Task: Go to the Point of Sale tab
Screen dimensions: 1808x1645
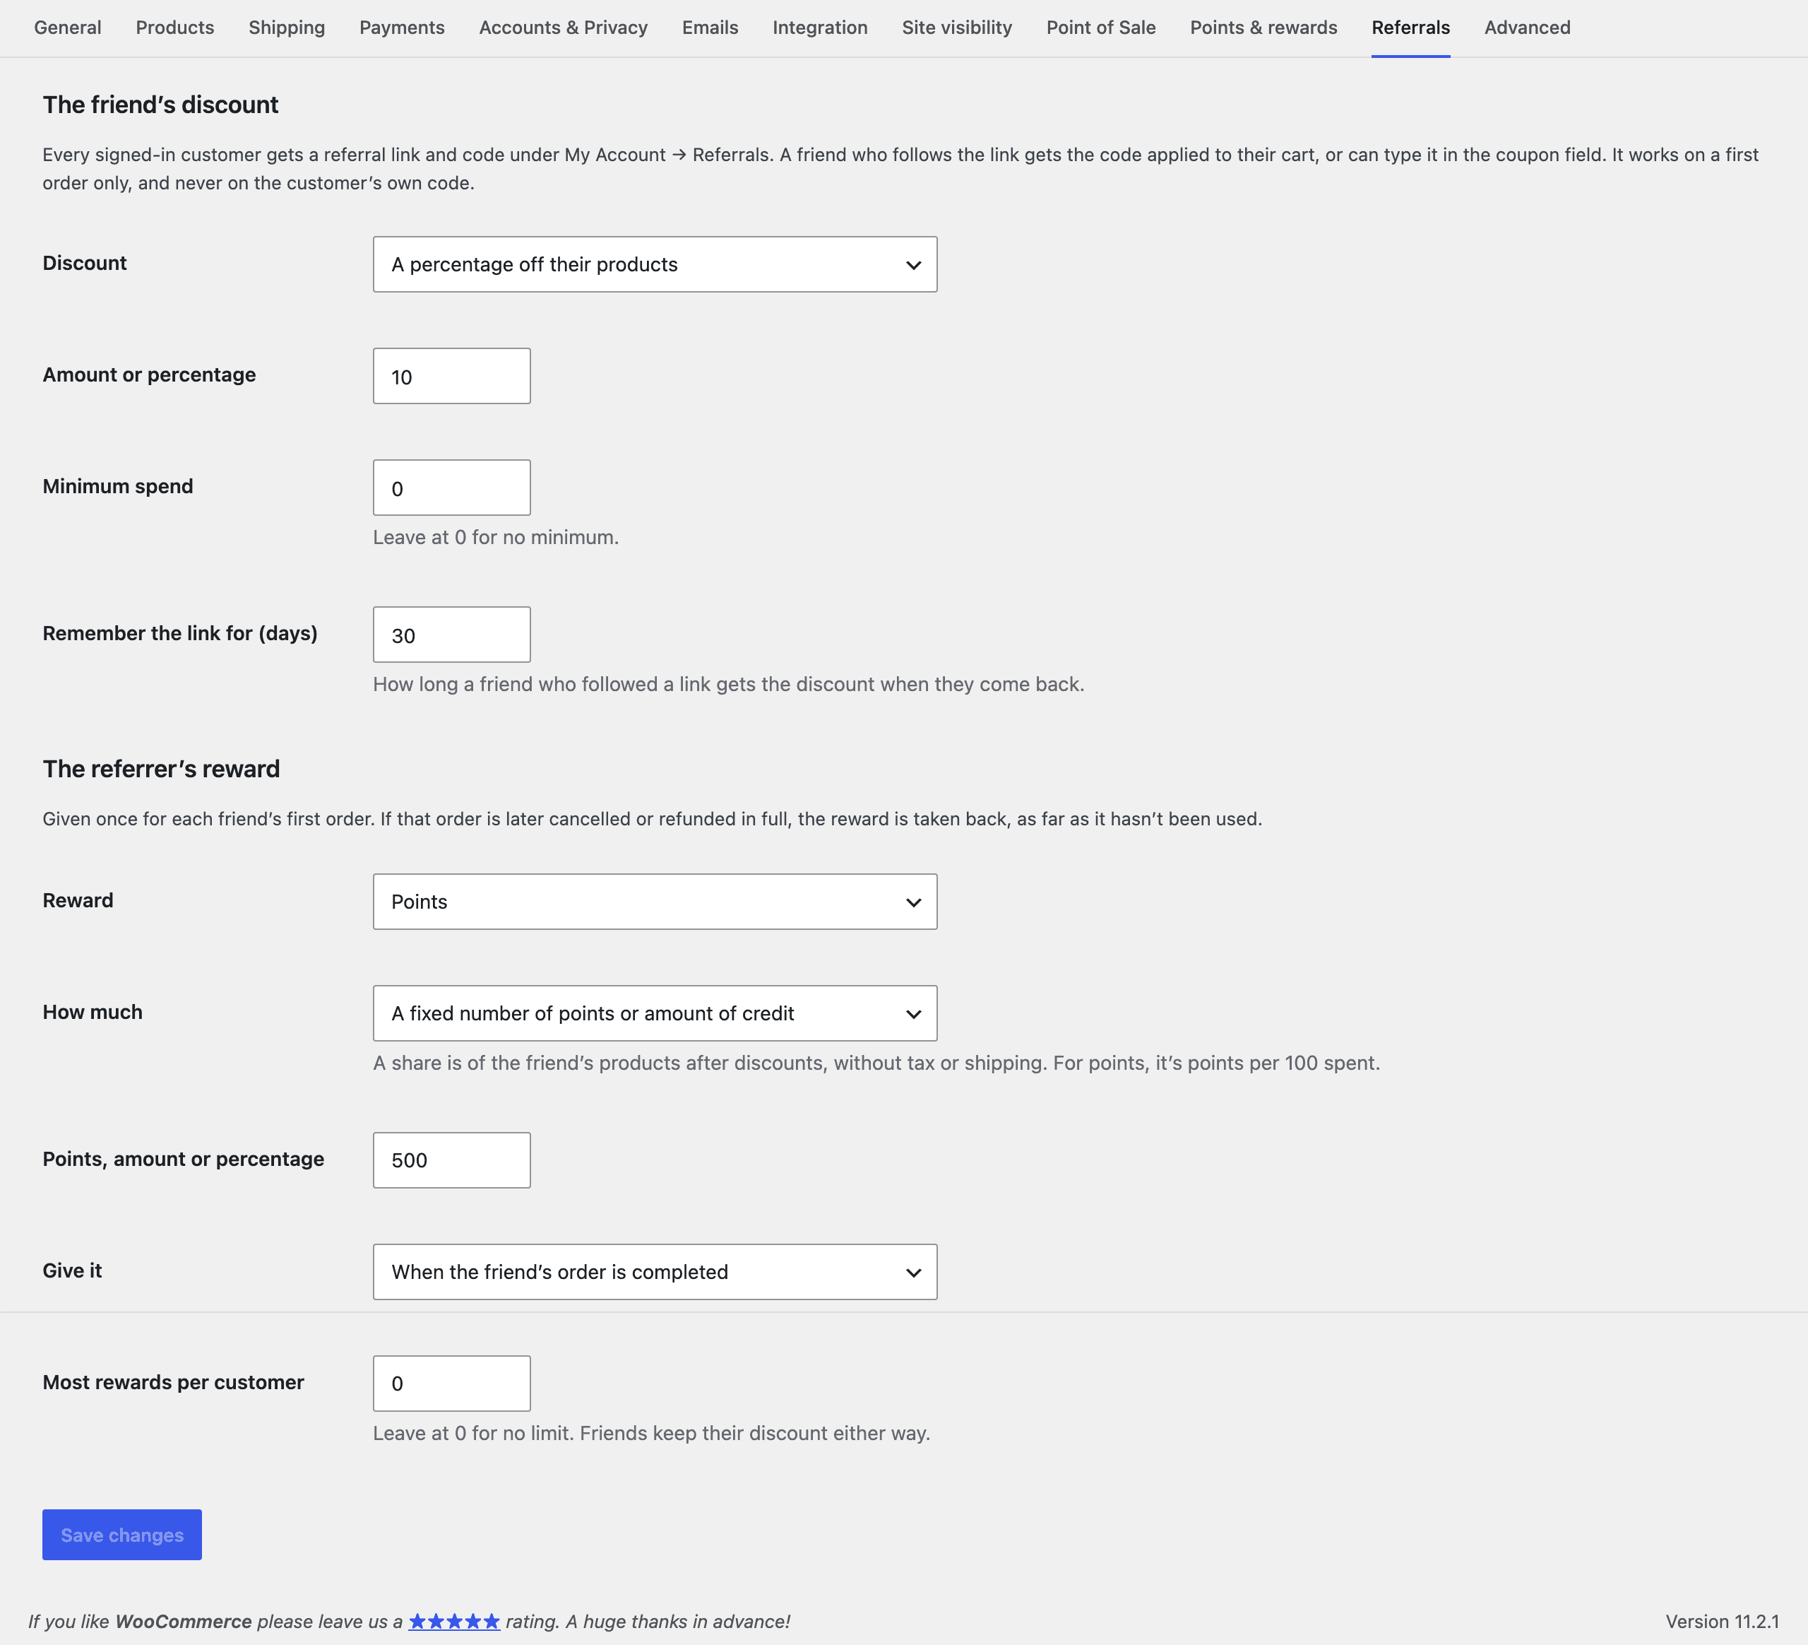Action: click(x=1100, y=28)
